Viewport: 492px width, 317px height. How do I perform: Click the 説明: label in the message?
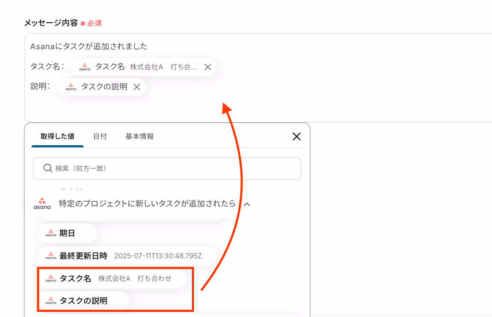(x=40, y=87)
